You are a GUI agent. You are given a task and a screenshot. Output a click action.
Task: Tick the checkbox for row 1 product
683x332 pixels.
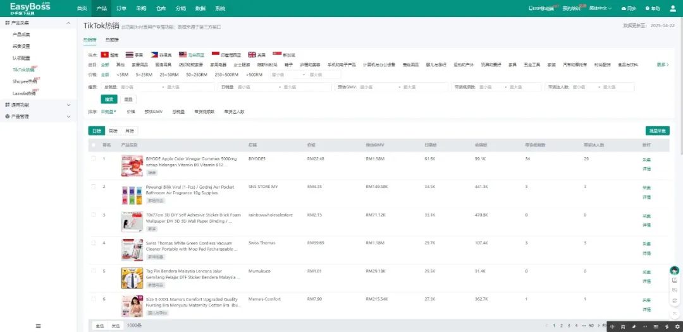94,158
